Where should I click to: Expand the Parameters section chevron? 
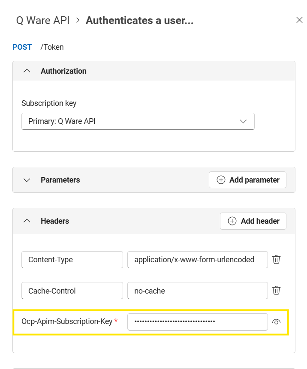27,180
